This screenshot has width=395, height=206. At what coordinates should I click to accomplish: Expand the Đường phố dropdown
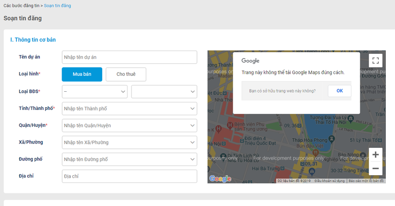(x=130, y=159)
